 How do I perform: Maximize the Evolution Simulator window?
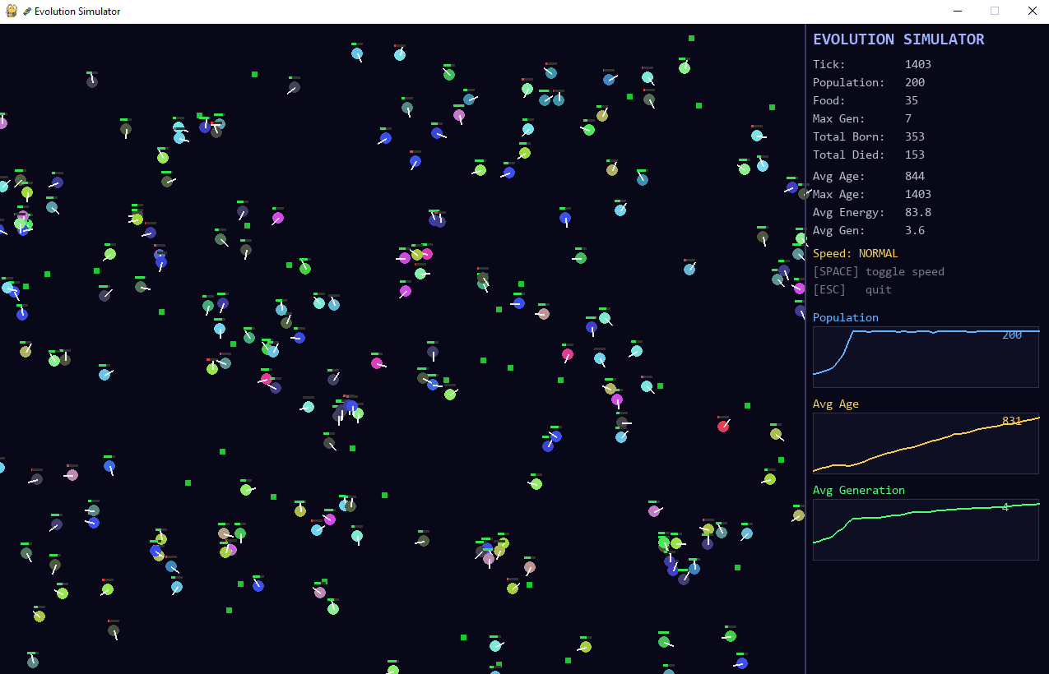995,12
